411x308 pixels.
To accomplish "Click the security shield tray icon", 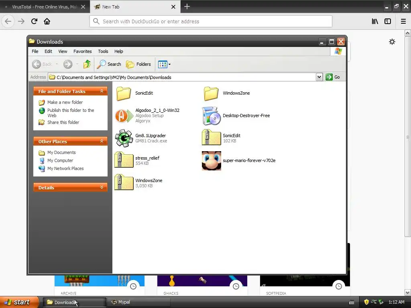I will [x=366, y=302].
